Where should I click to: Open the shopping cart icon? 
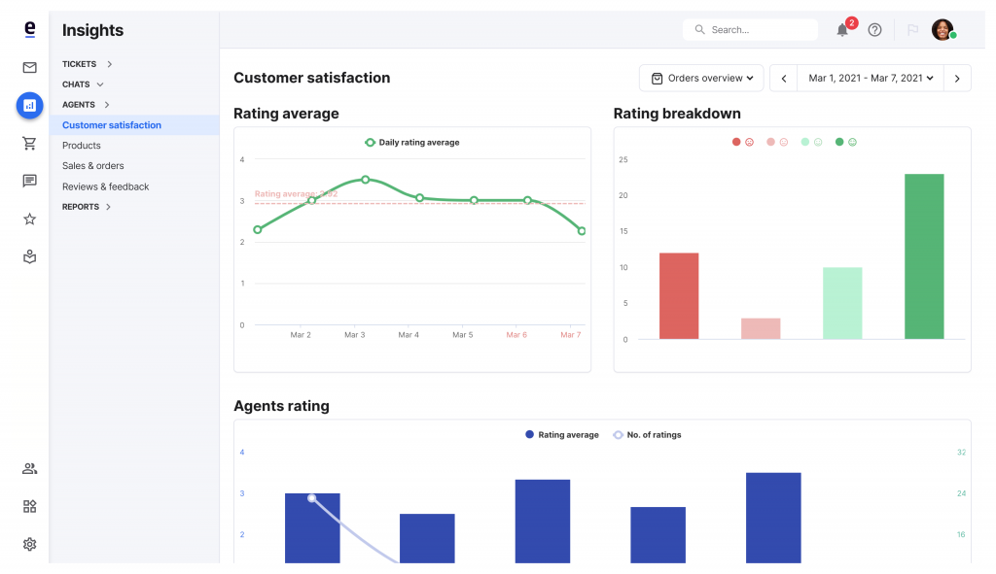[29, 144]
